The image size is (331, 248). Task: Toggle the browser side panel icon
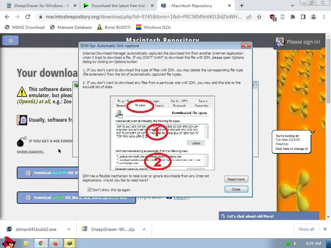[x=303, y=17]
